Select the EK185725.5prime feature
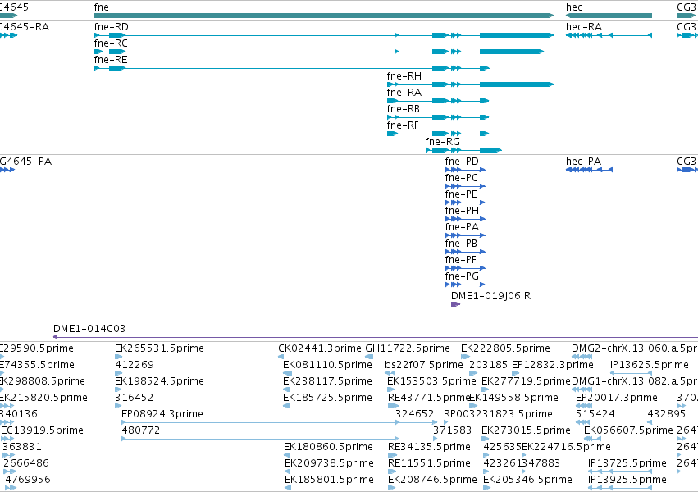This screenshot has height=492, width=698. click(x=287, y=406)
